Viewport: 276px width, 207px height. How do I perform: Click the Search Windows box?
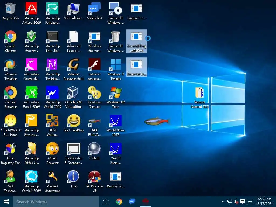(x=56, y=202)
